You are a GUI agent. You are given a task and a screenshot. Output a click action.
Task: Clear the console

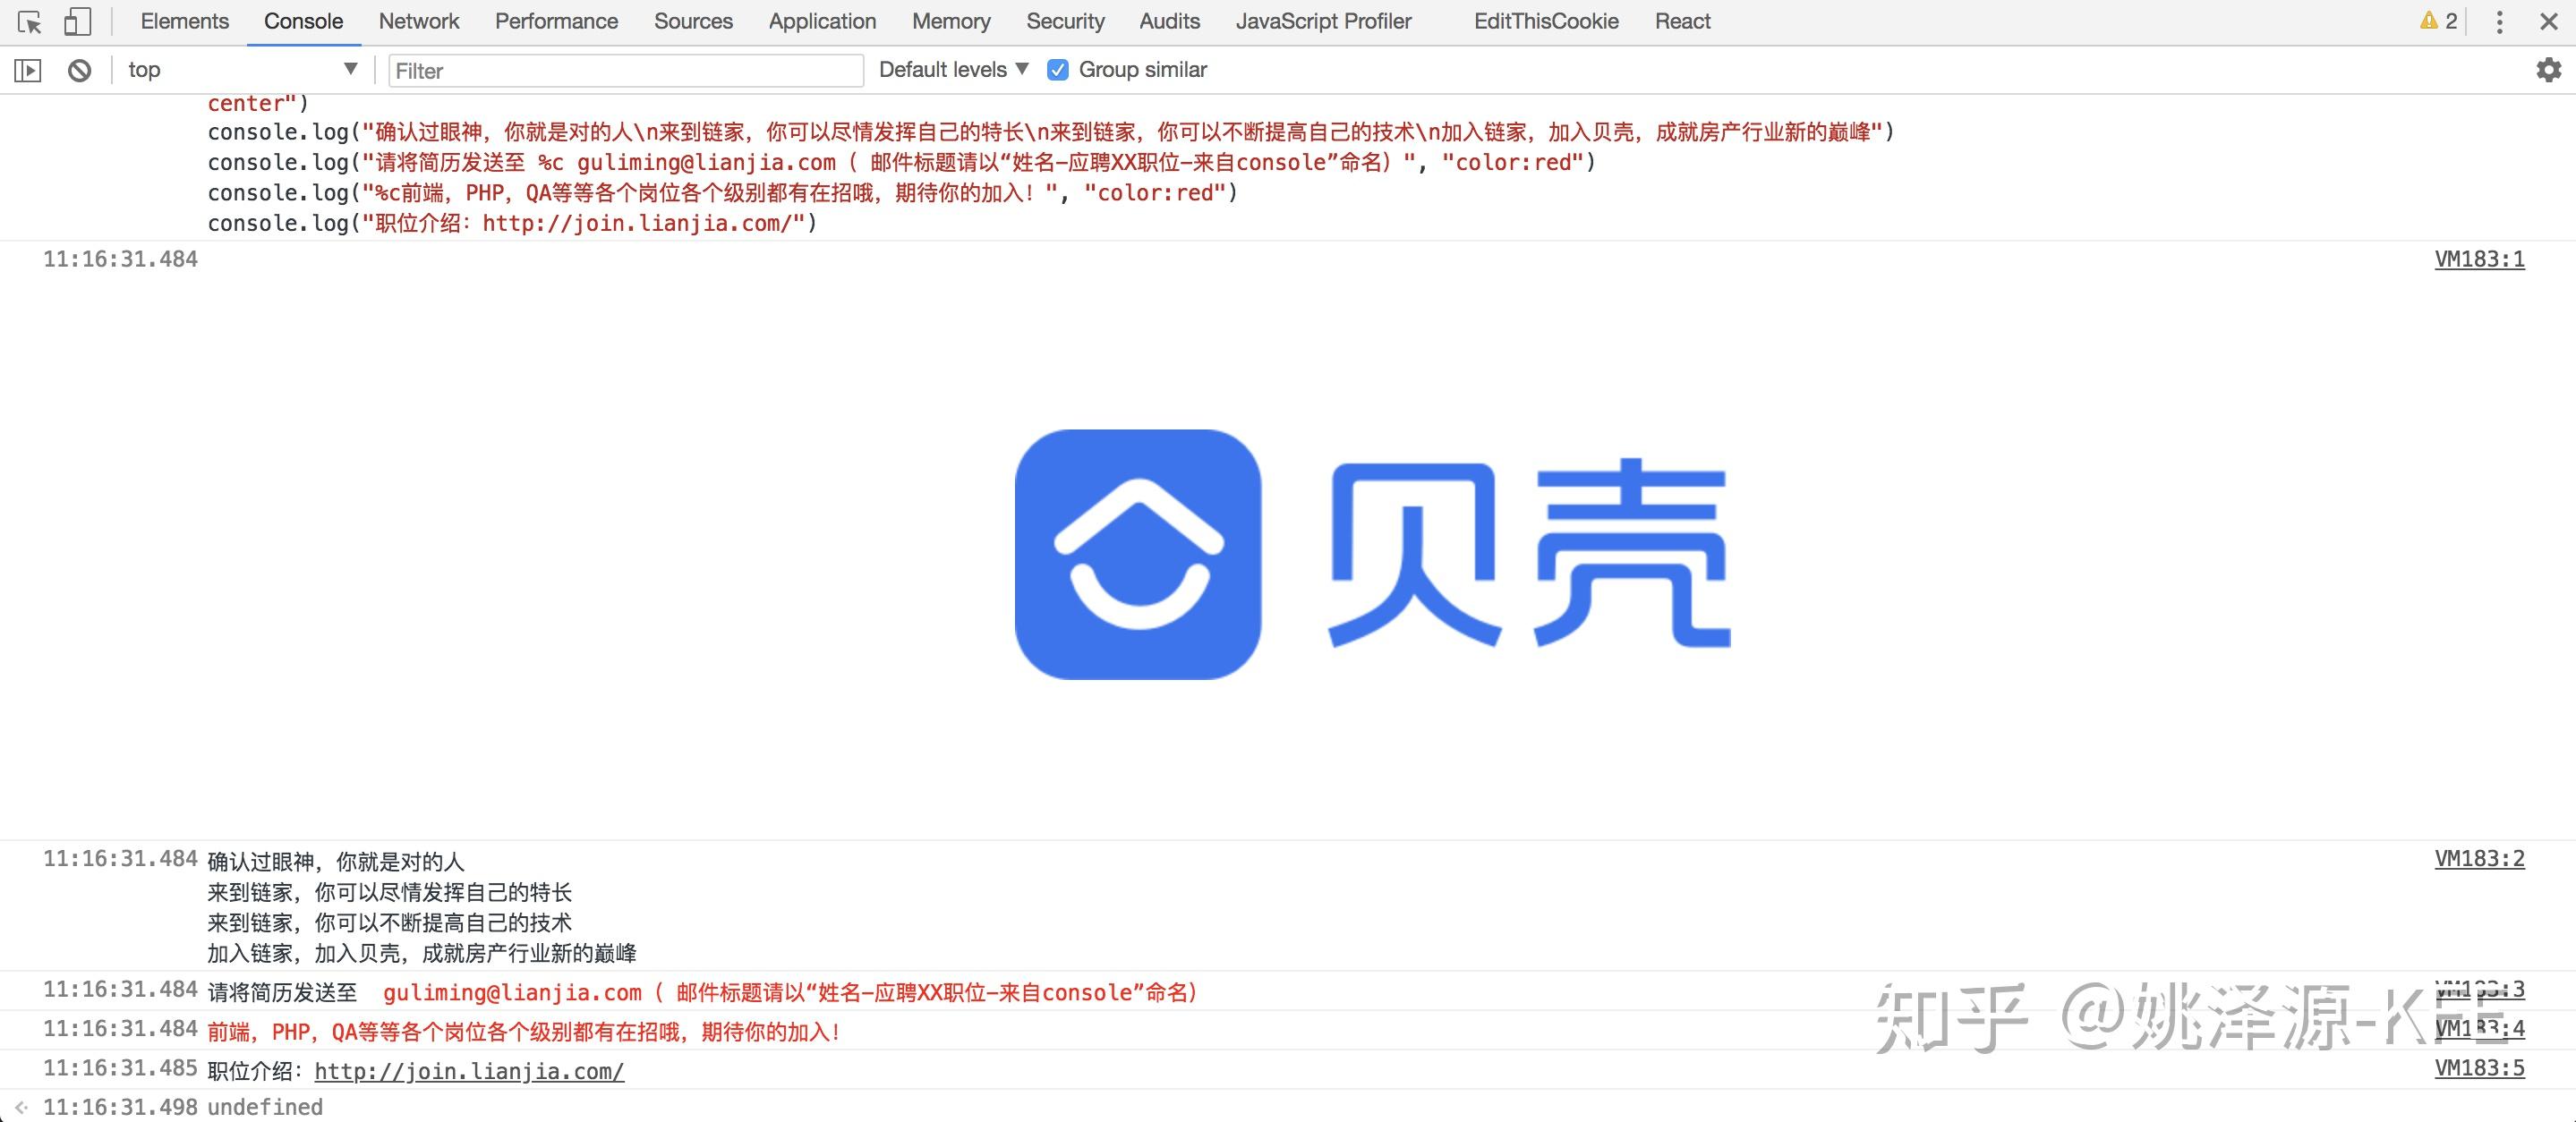[79, 69]
